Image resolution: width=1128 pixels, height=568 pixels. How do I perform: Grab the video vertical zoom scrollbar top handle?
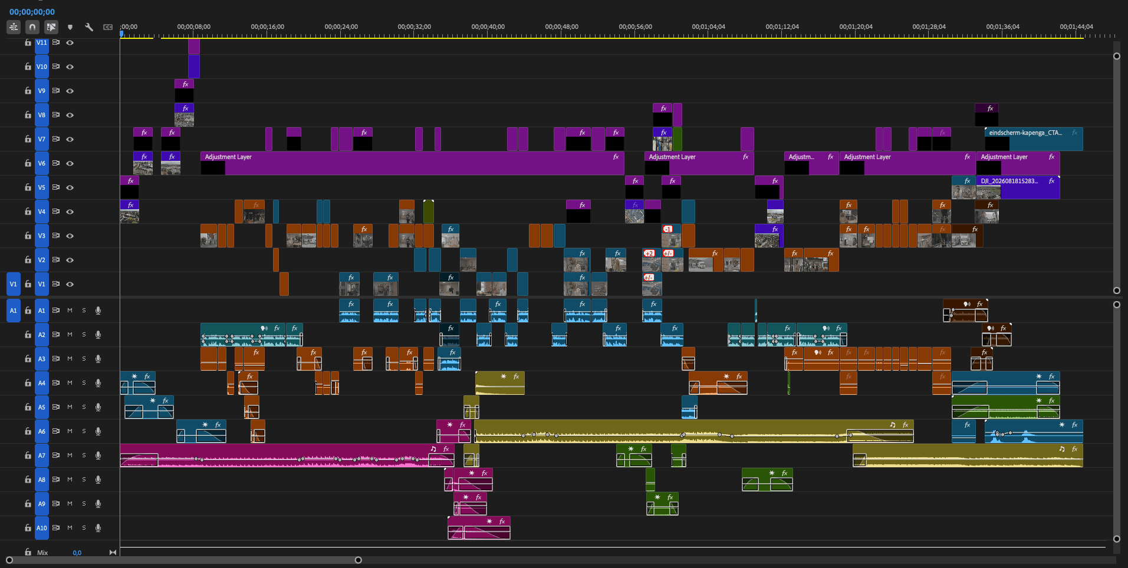[1116, 57]
